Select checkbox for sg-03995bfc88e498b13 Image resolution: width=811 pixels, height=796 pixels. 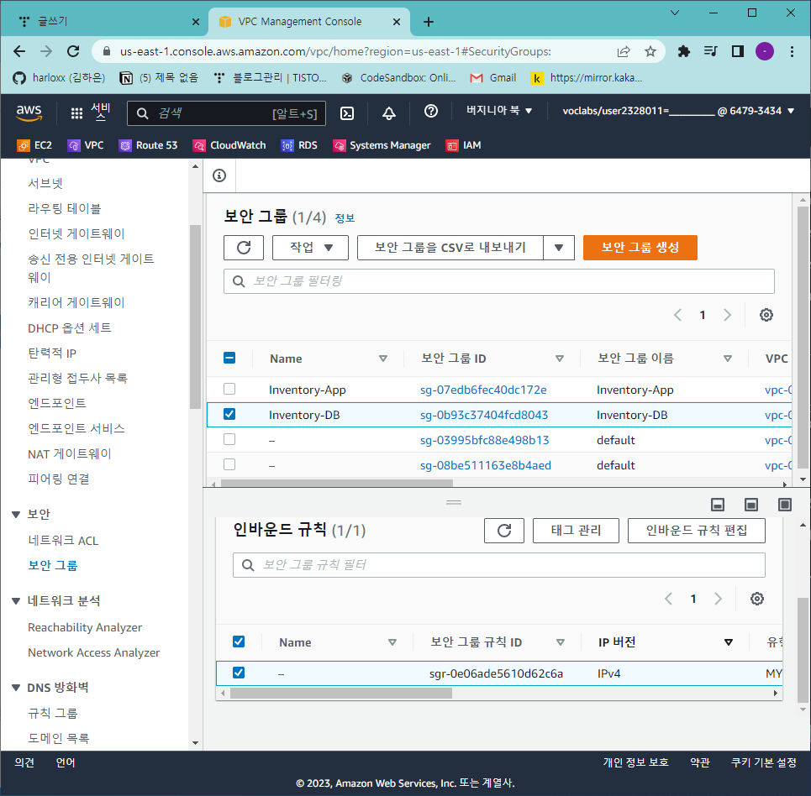pyautogui.click(x=229, y=439)
